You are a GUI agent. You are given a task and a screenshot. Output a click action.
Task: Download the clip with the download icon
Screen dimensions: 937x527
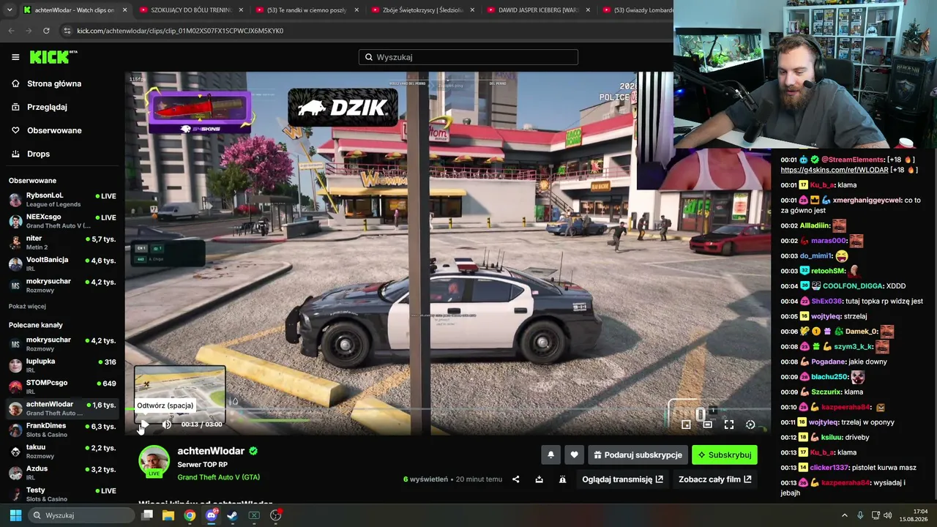[539, 479]
